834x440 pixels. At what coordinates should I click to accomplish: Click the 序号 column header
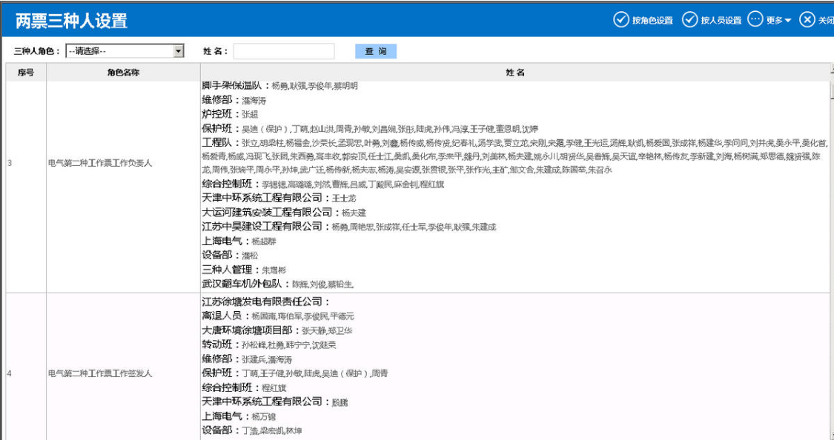click(26, 73)
